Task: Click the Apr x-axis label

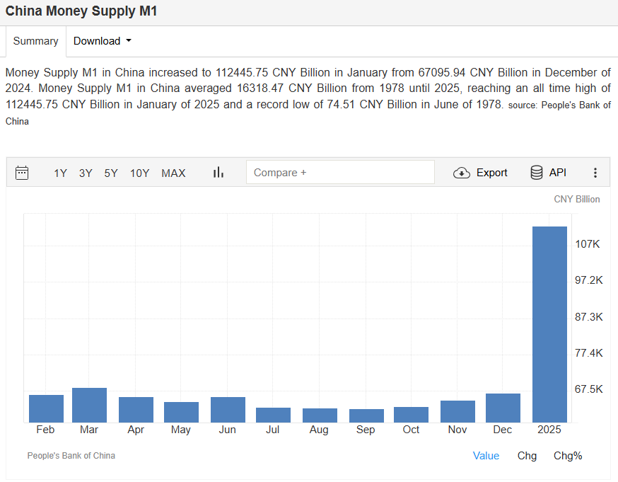Action: tap(136, 430)
